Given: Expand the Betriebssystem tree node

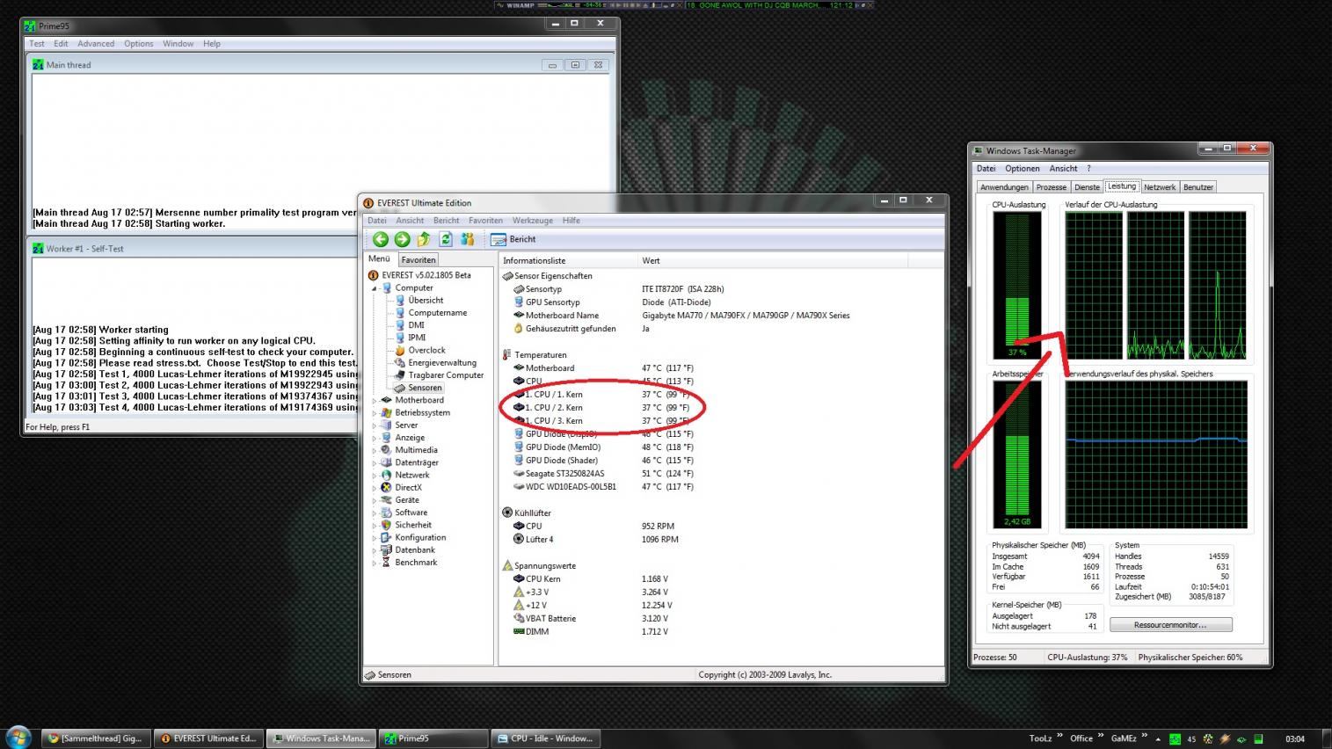Looking at the screenshot, I should click(x=375, y=412).
